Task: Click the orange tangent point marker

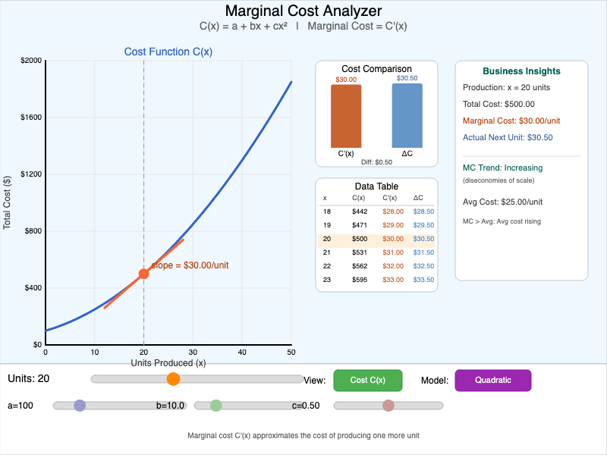Action: (x=143, y=272)
